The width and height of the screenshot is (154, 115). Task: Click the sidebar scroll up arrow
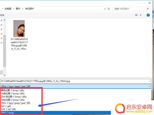click(5, 20)
